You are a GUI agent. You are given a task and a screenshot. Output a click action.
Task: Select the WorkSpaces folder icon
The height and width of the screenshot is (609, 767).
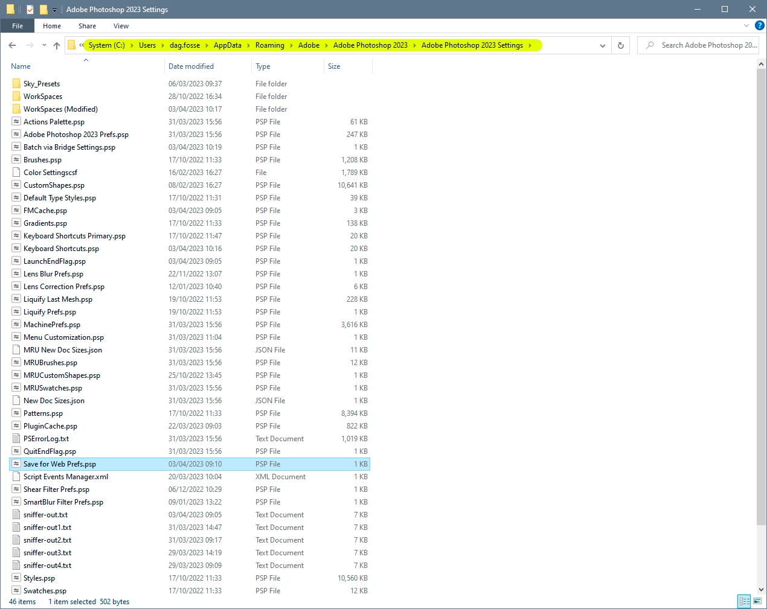[16, 96]
